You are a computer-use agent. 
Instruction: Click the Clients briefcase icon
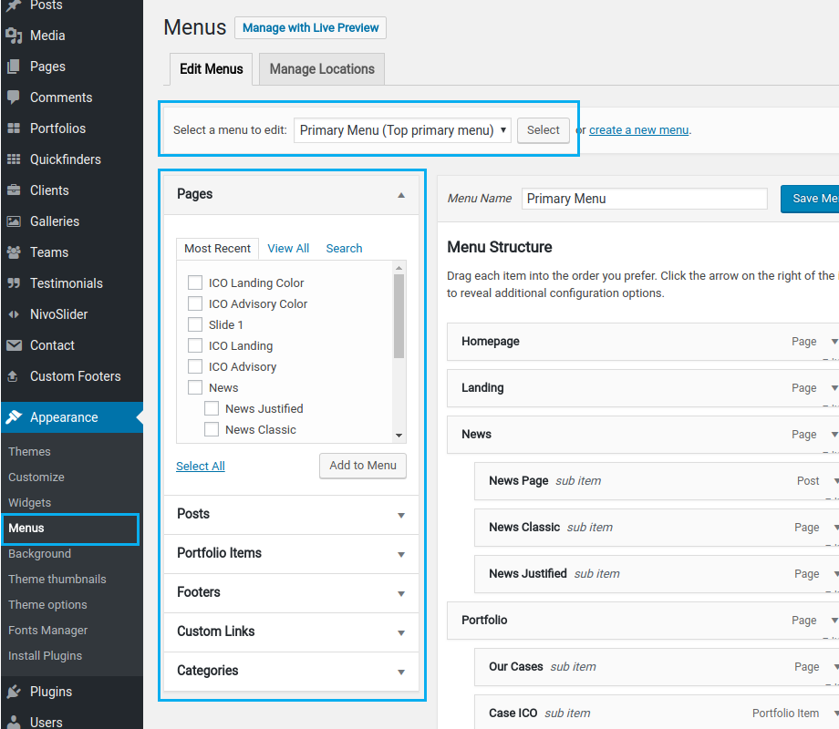[x=14, y=190]
